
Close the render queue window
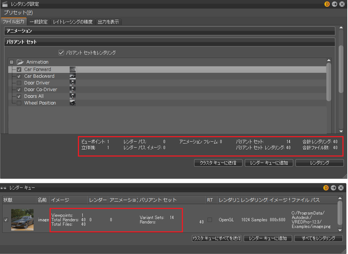pos(341,188)
